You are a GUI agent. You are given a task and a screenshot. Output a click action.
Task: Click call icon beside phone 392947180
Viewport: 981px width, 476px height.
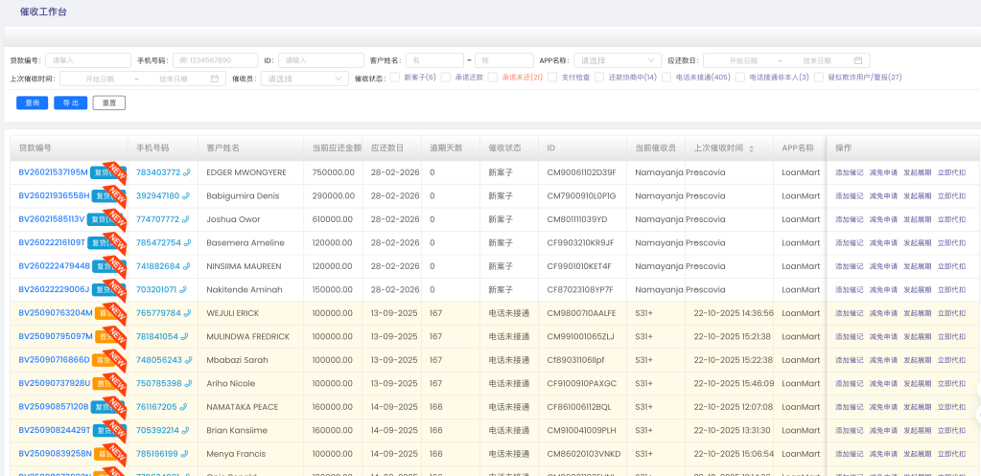(187, 196)
